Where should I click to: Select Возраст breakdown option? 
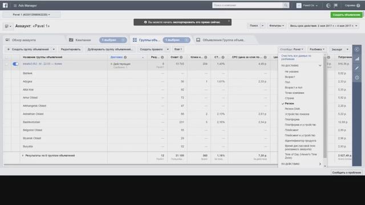pos(290,77)
